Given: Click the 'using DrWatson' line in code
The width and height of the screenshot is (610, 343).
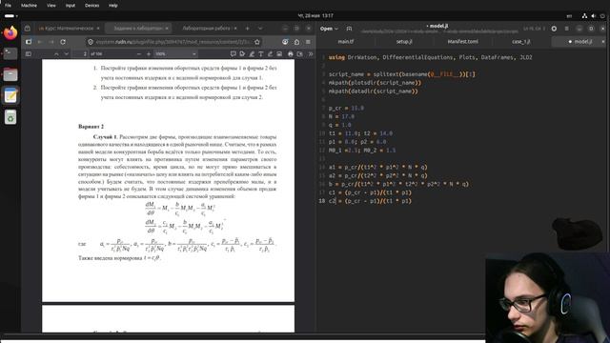Looking at the screenshot, I should [x=430, y=57].
